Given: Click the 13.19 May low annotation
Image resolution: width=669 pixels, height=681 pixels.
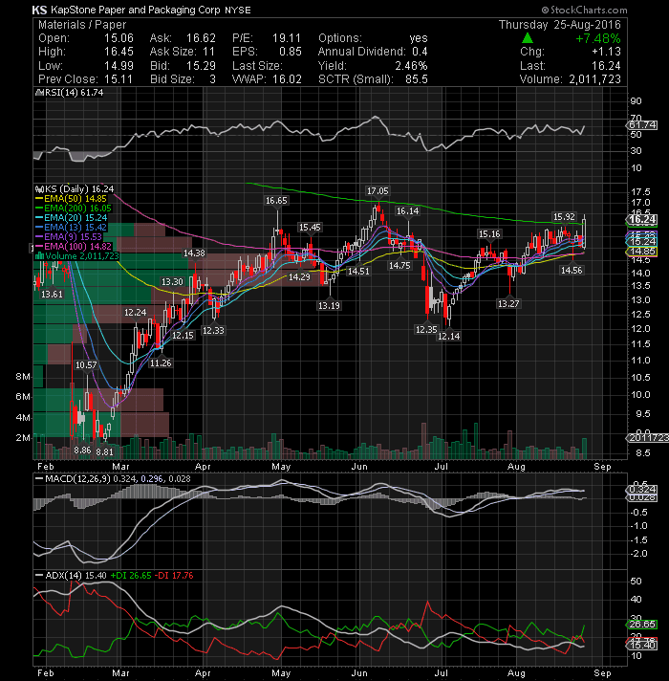Looking at the screenshot, I should point(329,306).
